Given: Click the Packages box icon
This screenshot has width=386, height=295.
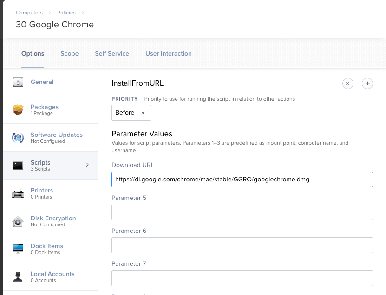Looking at the screenshot, I should pyautogui.click(x=18, y=109).
